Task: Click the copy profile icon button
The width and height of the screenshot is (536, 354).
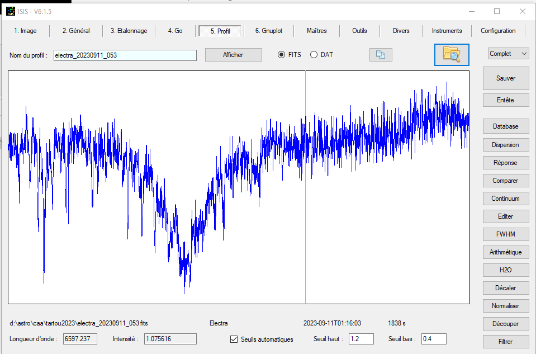Action: click(x=381, y=55)
